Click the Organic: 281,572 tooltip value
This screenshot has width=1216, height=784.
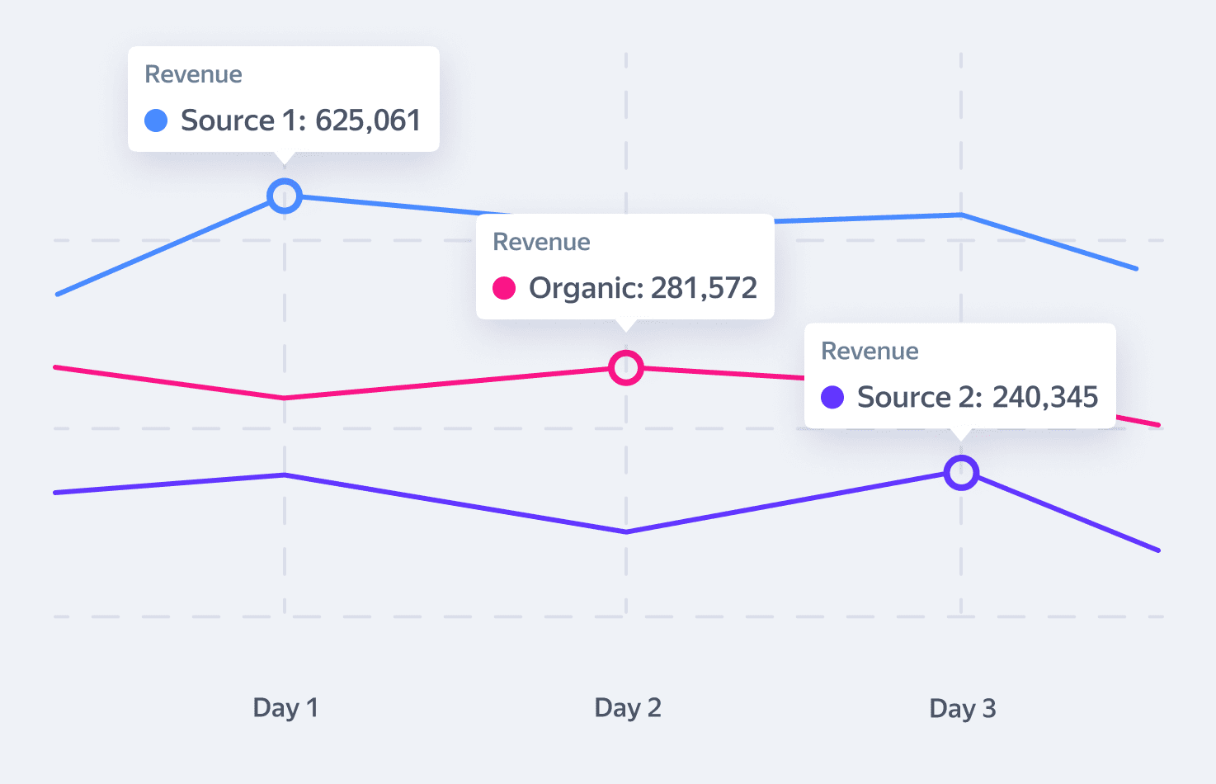643,288
